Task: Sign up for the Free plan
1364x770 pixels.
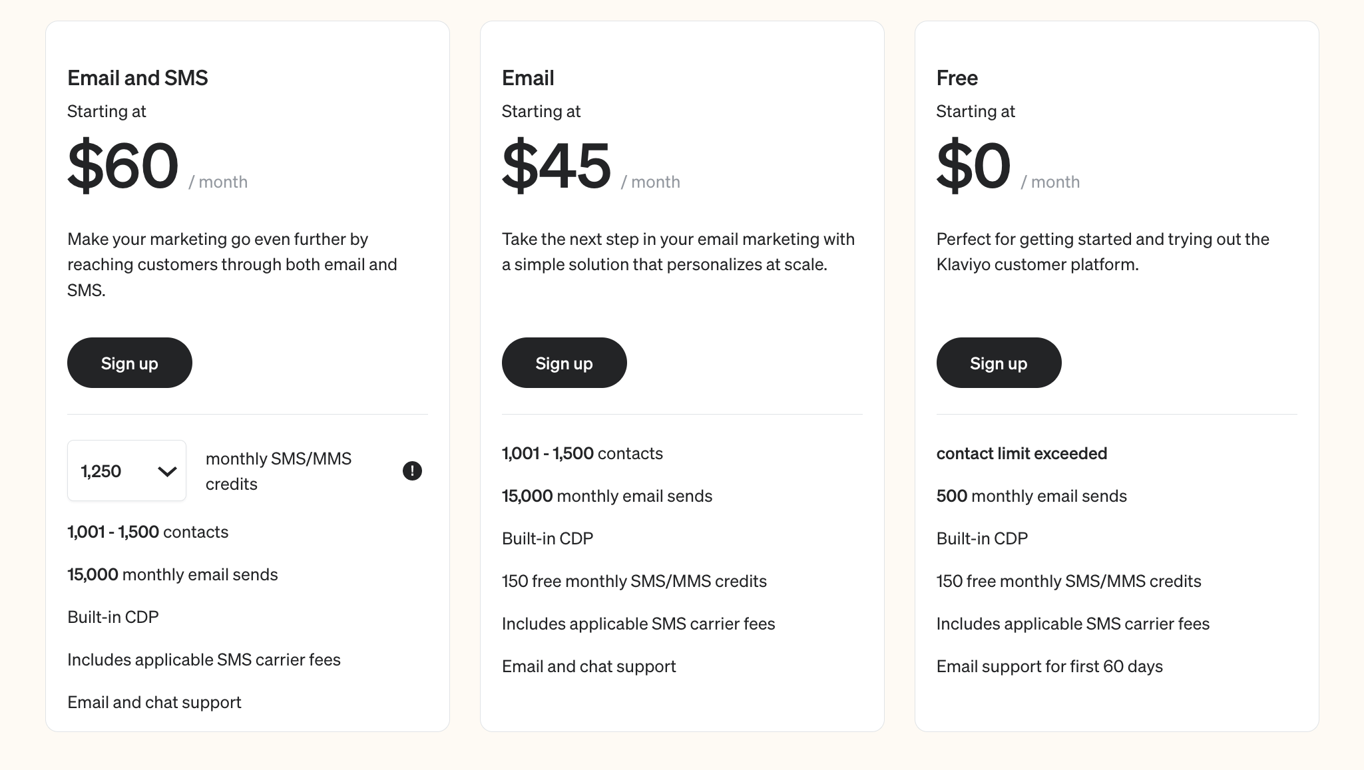Action: coord(999,363)
